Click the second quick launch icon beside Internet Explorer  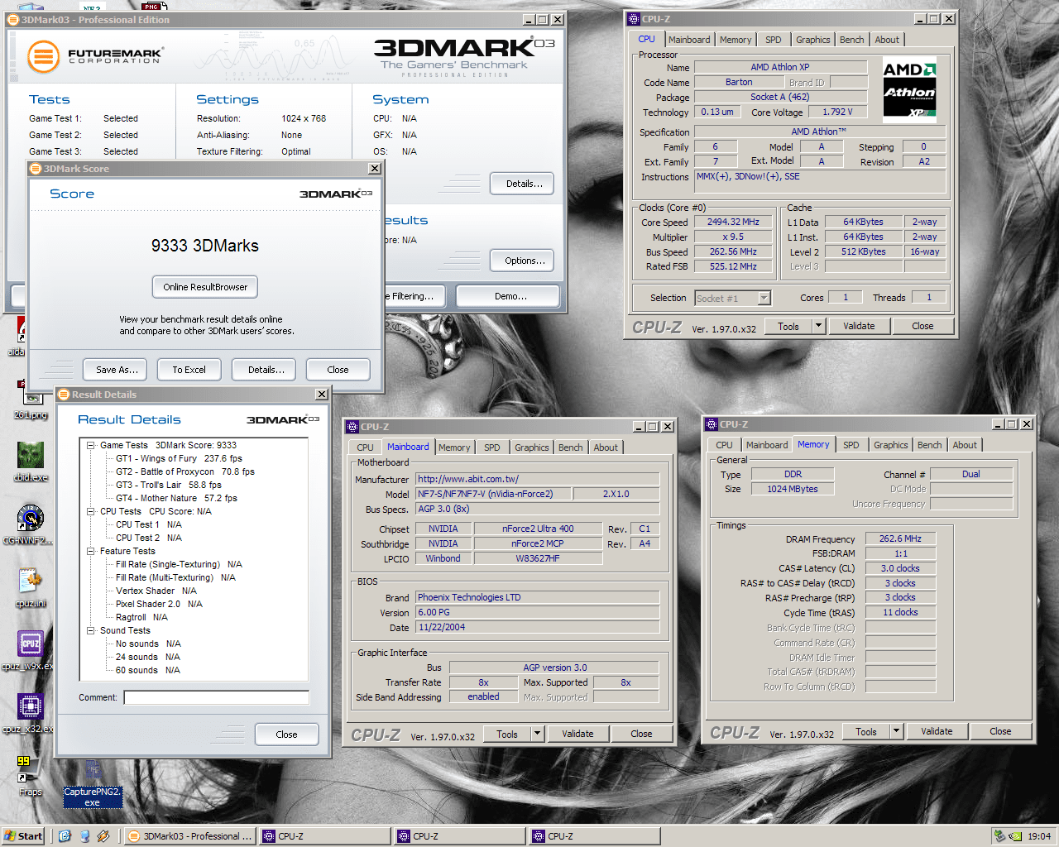pos(84,836)
